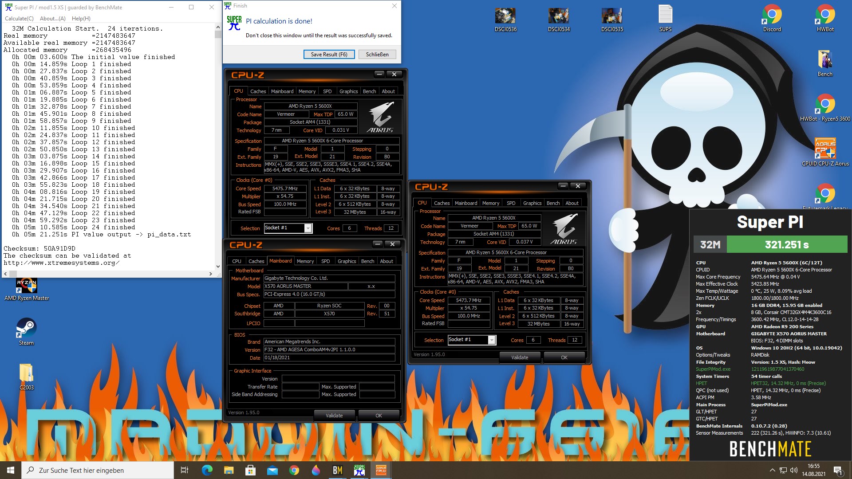The height and width of the screenshot is (479, 852).
Task: Open SPD tab in Mainboard CPU-Z window
Action: (326, 261)
